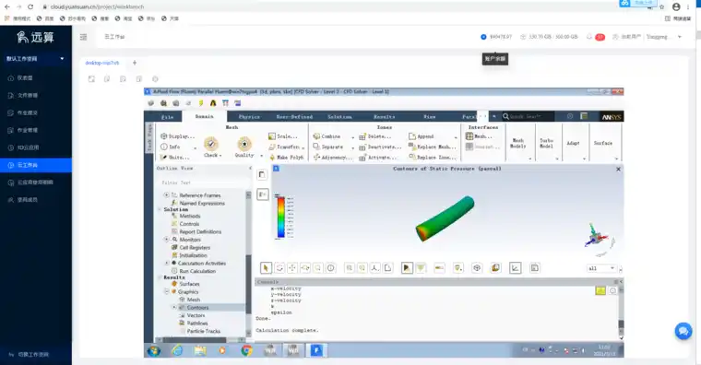Viewport: 701px width, 365px height.
Task: Add a new desktop tab with plus
Action: click(x=134, y=63)
